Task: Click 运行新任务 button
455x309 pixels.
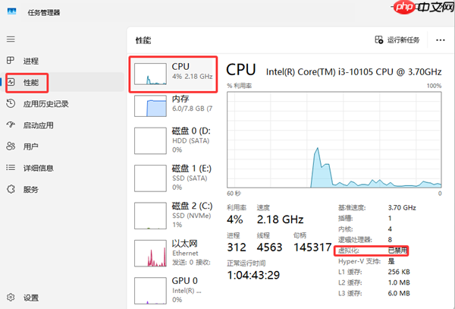Action: tap(397, 40)
